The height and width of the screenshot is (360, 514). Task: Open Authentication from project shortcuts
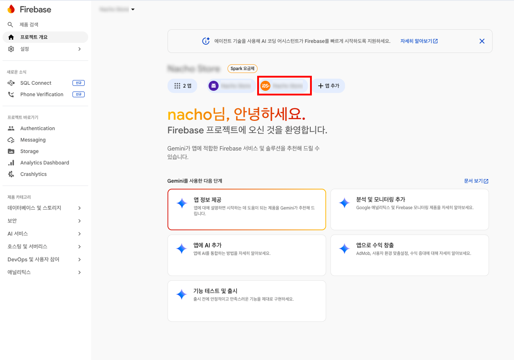[45, 128]
